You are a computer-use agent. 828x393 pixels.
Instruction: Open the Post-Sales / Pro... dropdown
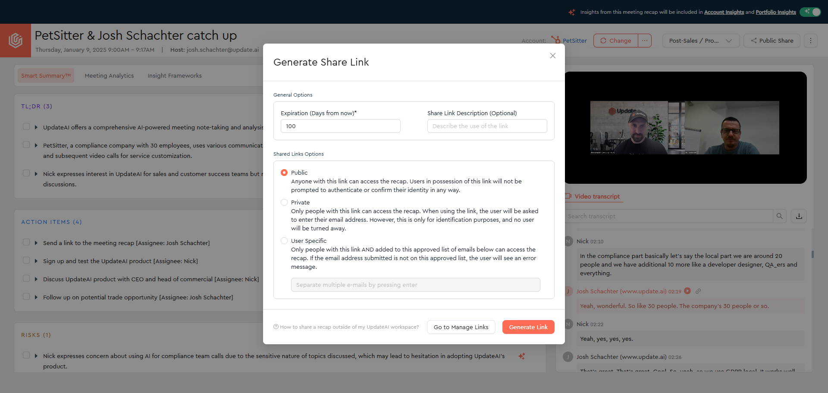click(x=701, y=41)
